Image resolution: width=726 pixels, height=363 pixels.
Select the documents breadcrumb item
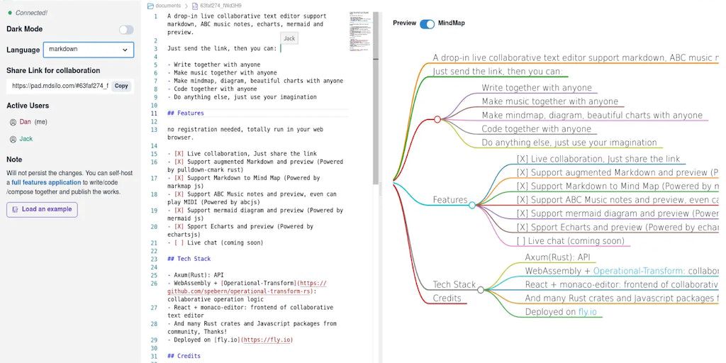click(168, 6)
